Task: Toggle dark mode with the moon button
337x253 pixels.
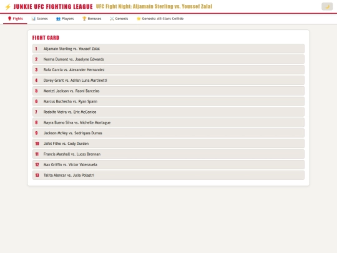Action: pyautogui.click(x=327, y=6)
